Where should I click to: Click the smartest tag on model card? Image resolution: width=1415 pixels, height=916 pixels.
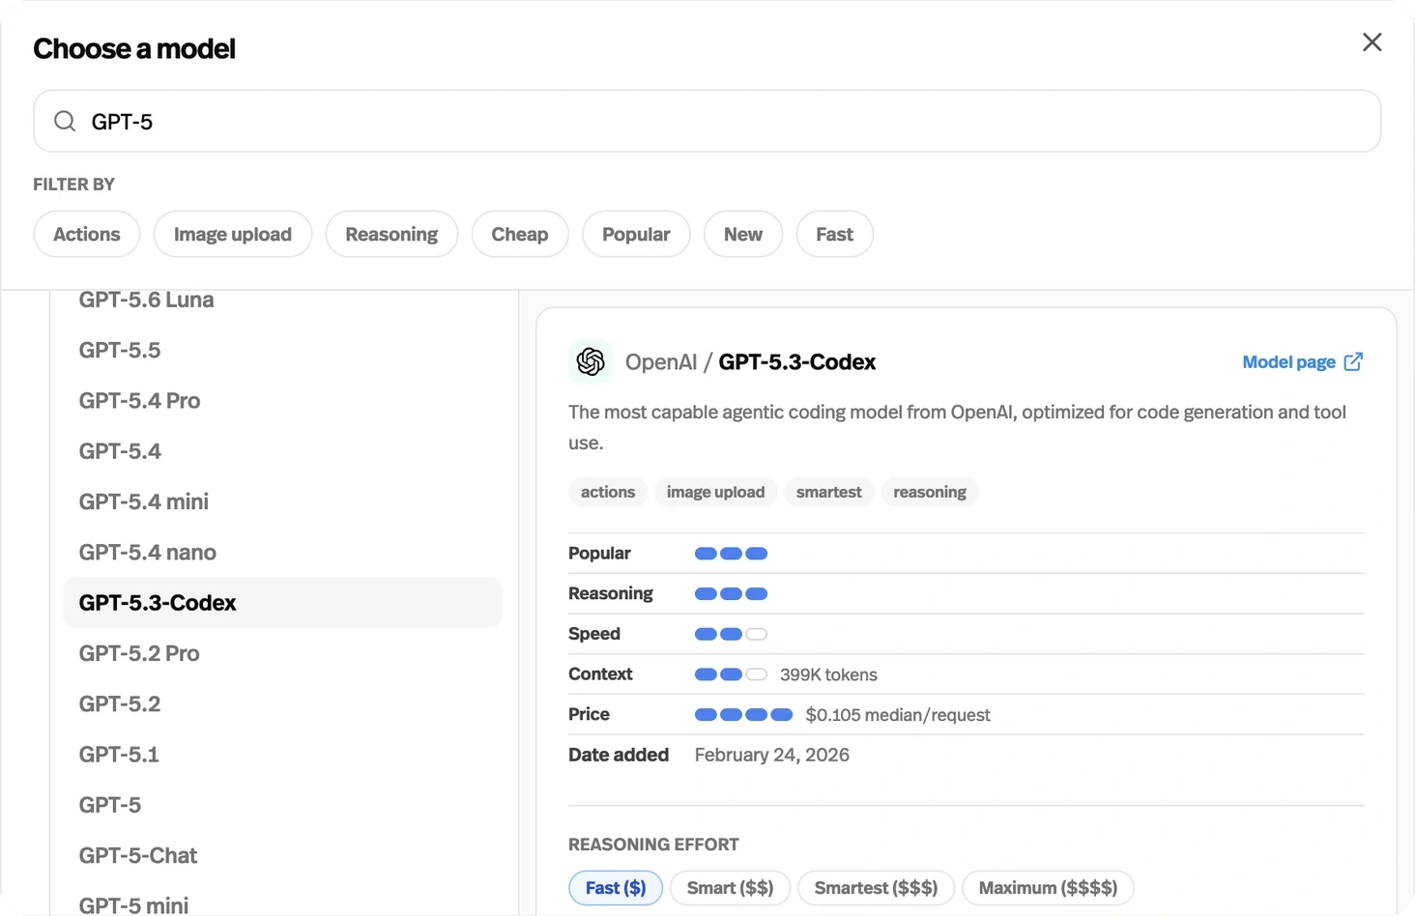tap(829, 492)
